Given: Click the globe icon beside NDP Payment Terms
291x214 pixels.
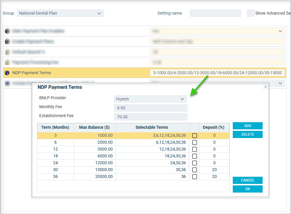Looking at the screenshot, I should click(7, 73).
